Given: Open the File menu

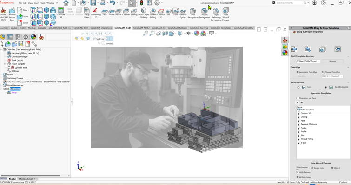Looking at the screenshot, I should coord(20,3).
